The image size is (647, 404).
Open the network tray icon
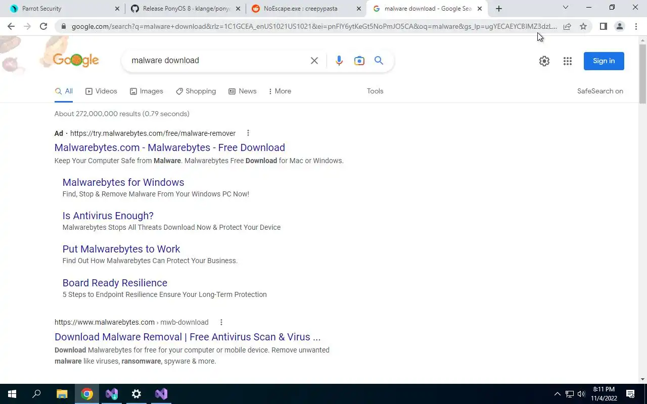pyautogui.click(x=570, y=394)
